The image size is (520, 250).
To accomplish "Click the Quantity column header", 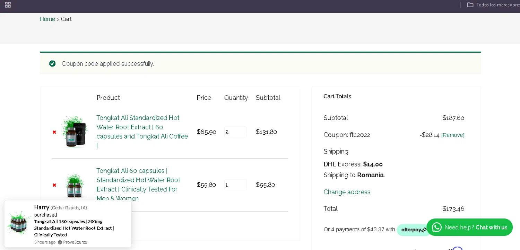I will point(236,98).
